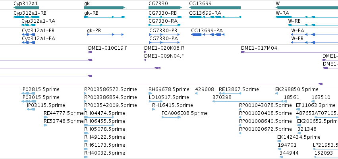338x159 pixels.
Task: Select EST RH04474.5prime
Action: pos(99,117)
